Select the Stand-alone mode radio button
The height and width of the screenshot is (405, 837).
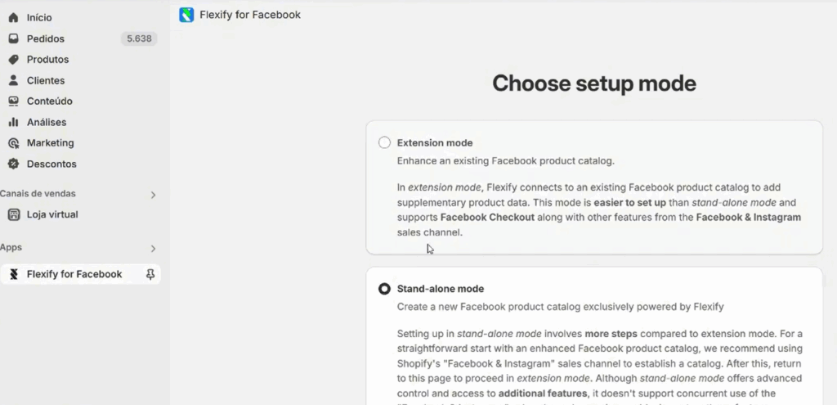coord(384,289)
